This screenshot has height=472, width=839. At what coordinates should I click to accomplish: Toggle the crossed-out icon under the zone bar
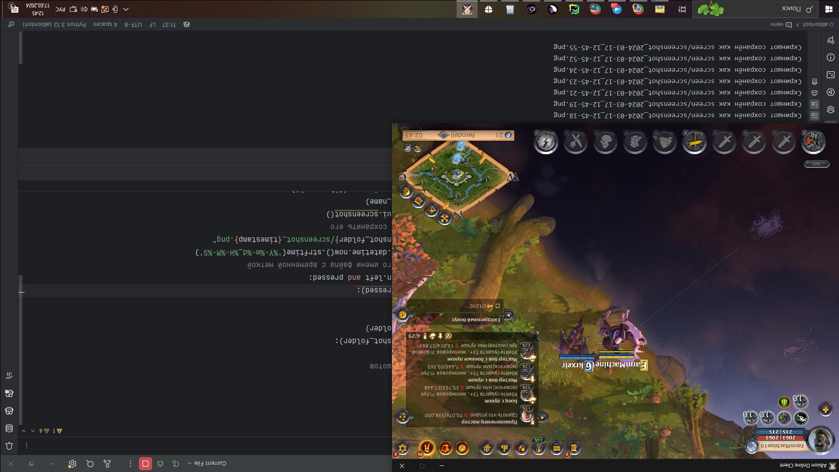[408, 148]
